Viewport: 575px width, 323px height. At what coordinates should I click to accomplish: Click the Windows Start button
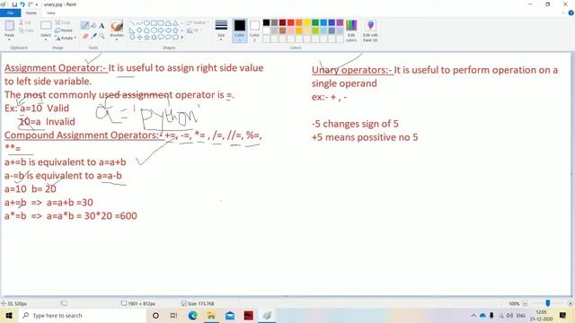pos(8,315)
